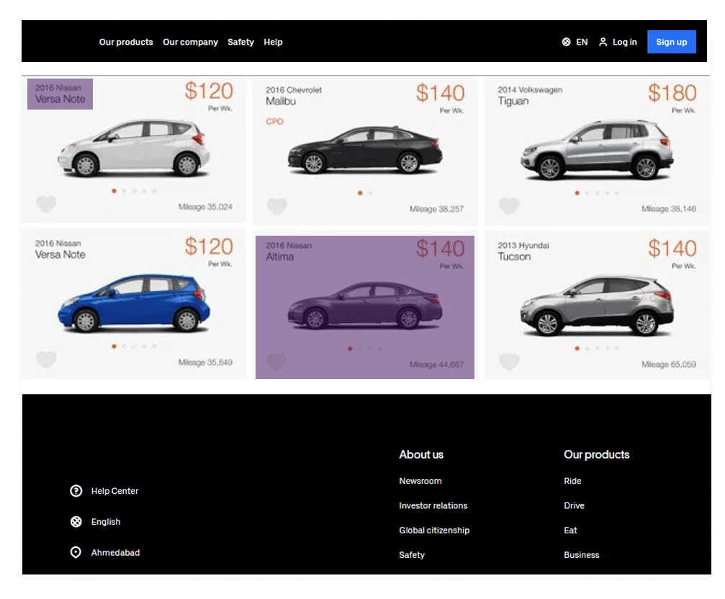This screenshot has height=599, width=725.
Task: Click Mileage 65,059 on Tucson card
Action: (669, 364)
